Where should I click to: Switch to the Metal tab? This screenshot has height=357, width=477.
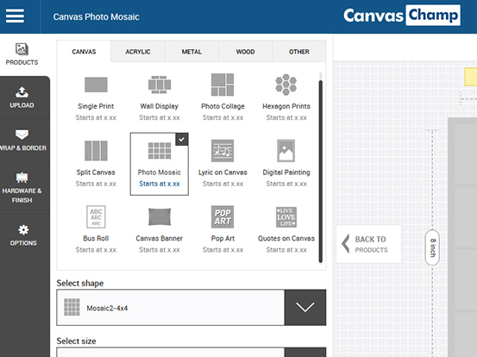191,52
